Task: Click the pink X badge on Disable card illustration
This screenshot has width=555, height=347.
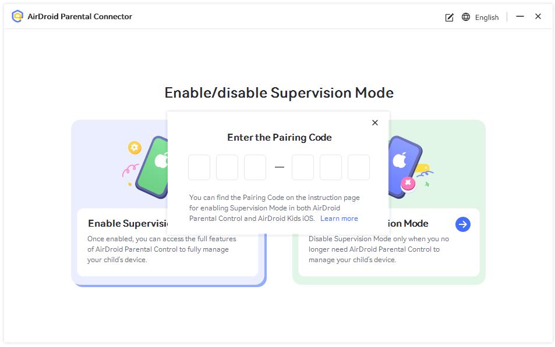Action: coord(409,184)
